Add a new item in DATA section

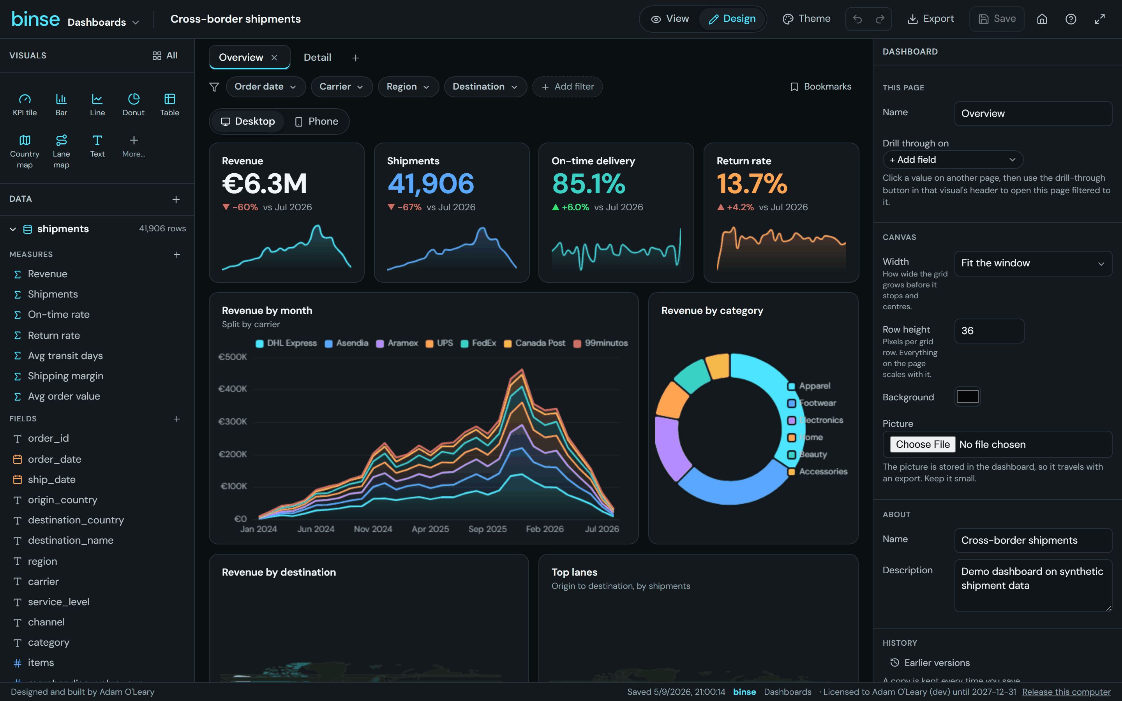click(176, 199)
